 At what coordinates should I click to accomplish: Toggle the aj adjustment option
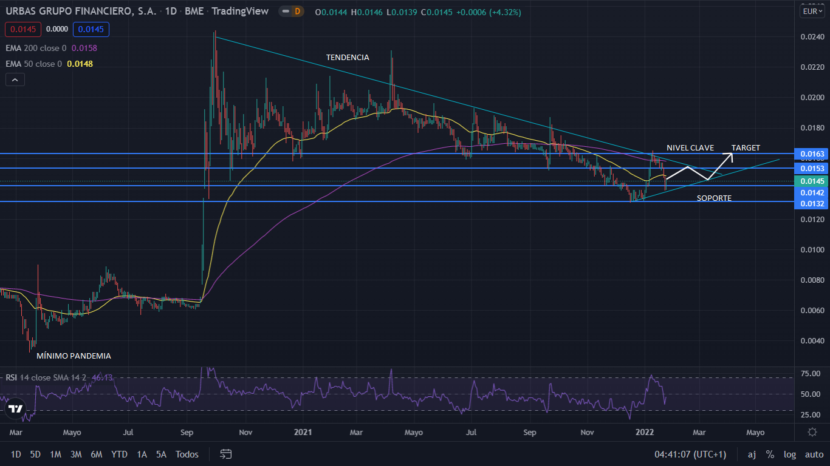[752, 454]
